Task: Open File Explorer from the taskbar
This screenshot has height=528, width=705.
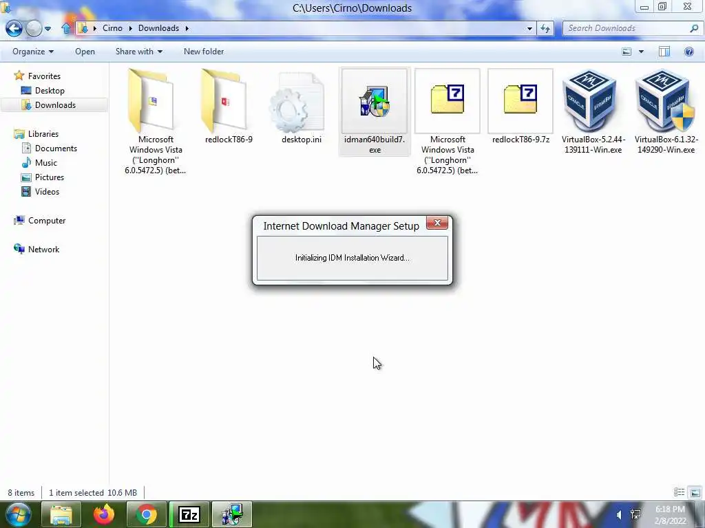Action: (61, 514)
